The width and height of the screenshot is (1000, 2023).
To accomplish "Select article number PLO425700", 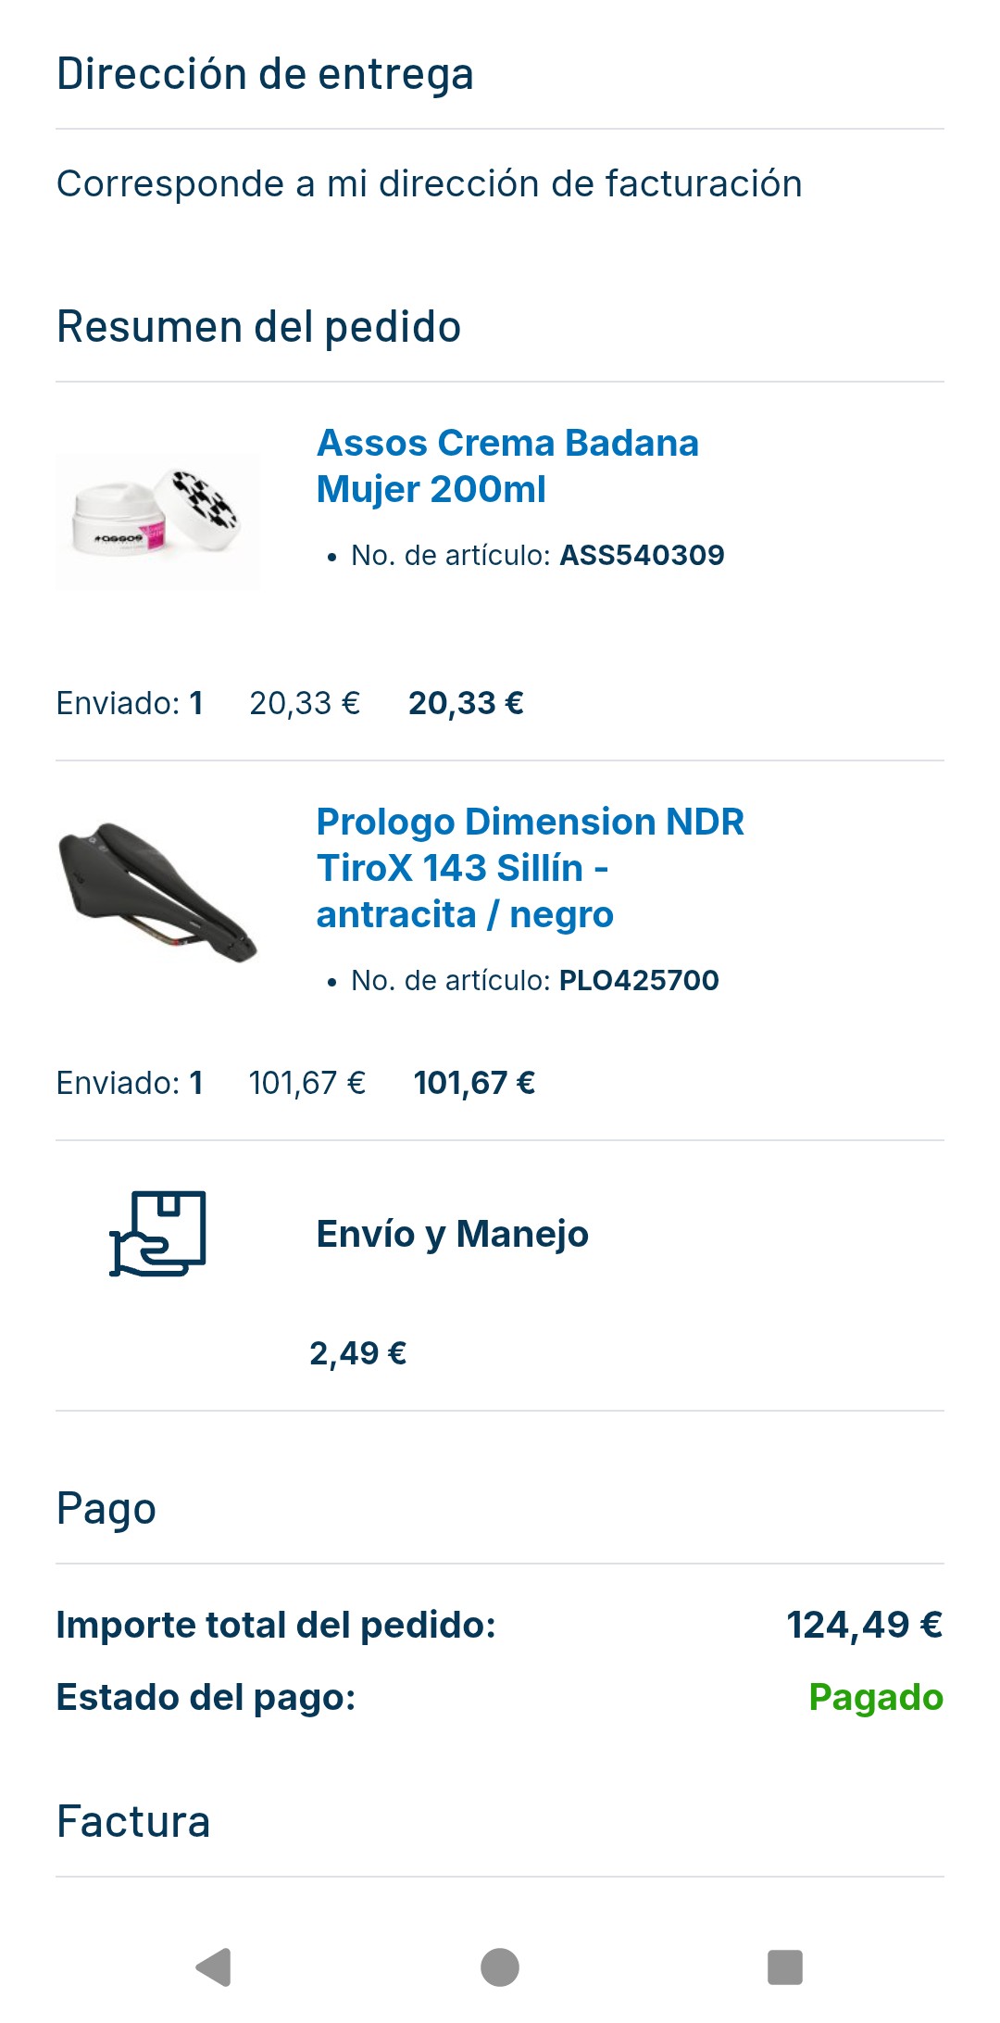I will point(639,980).
